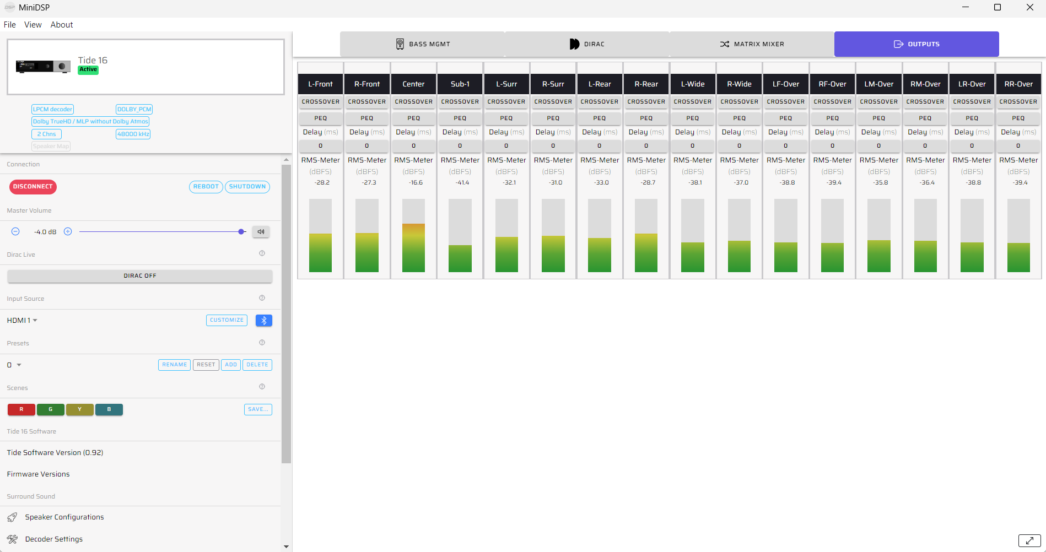1046x552 pixels.
Task: Select the green G scene
Action: click(51, 410)
